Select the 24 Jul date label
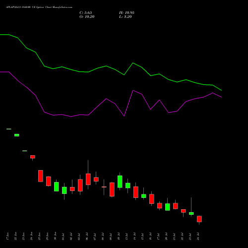The width and height of the screenshot is (248, 248). (x=198, y=236)
